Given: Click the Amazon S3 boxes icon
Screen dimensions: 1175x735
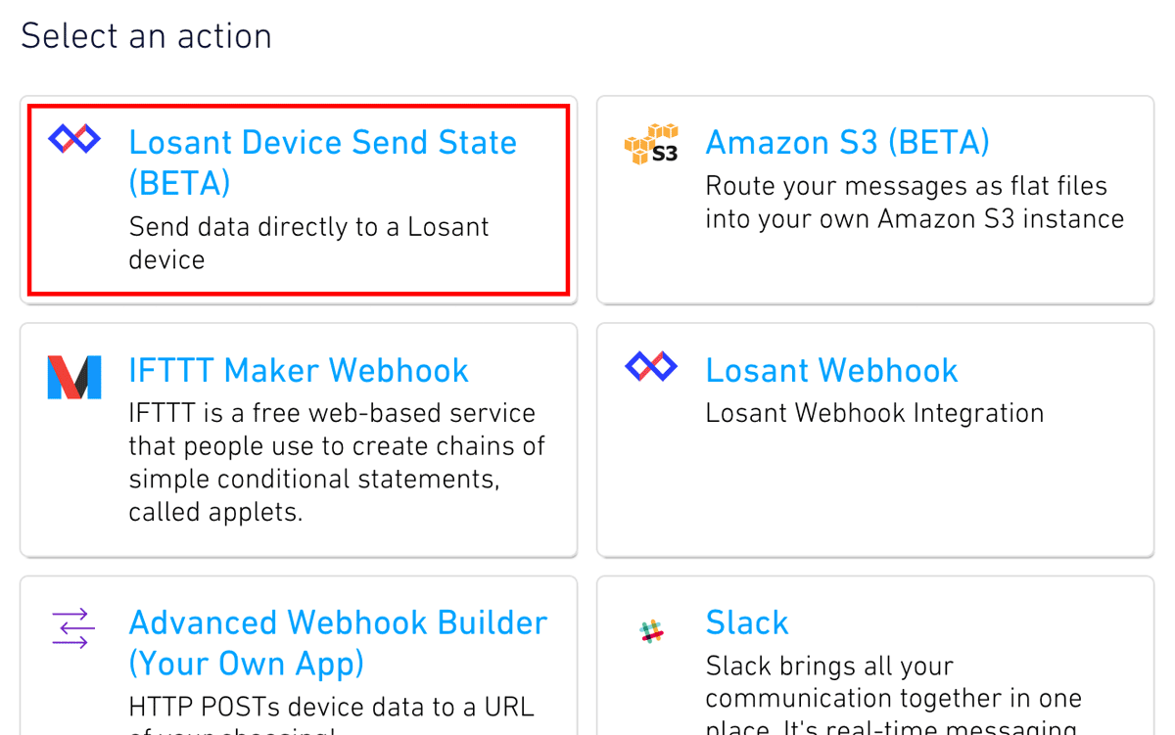Looking at the screenshot, I should click(x=651, y=143).
